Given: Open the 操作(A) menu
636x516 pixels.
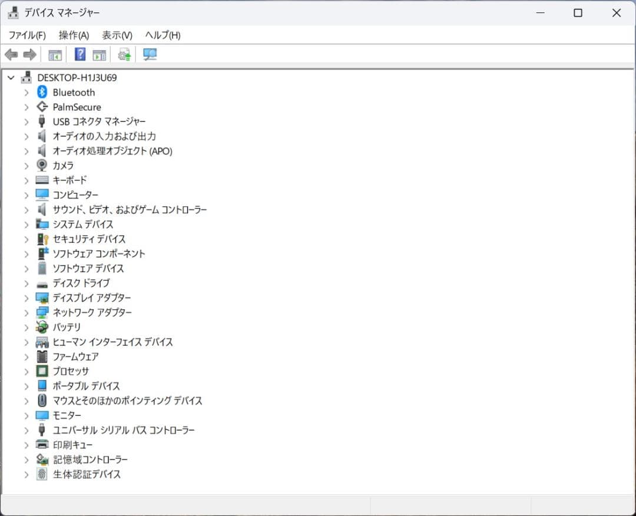Looking at the screenshot, I should 74,35.
